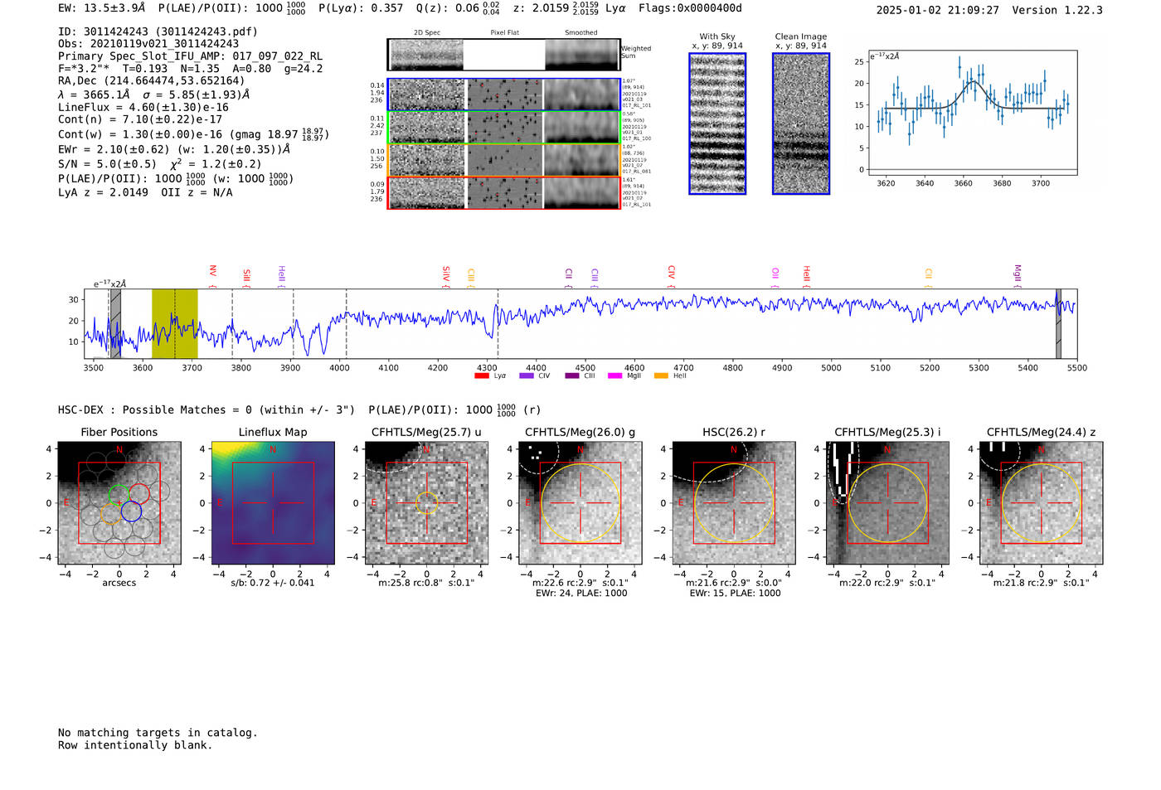View the CFHTLS/Meg(26.0) g-band image
Screen dimensions: 1161x790
point(580,503)
